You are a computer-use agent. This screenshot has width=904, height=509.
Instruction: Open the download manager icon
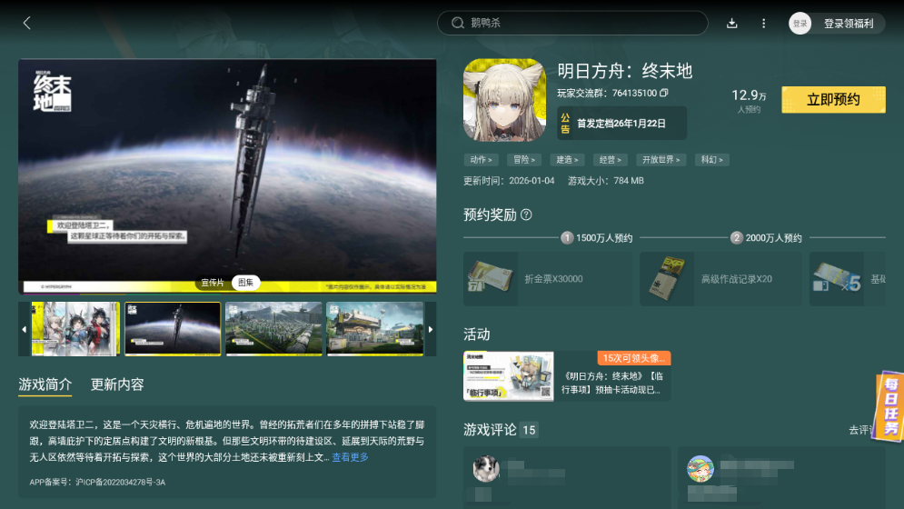732,24
